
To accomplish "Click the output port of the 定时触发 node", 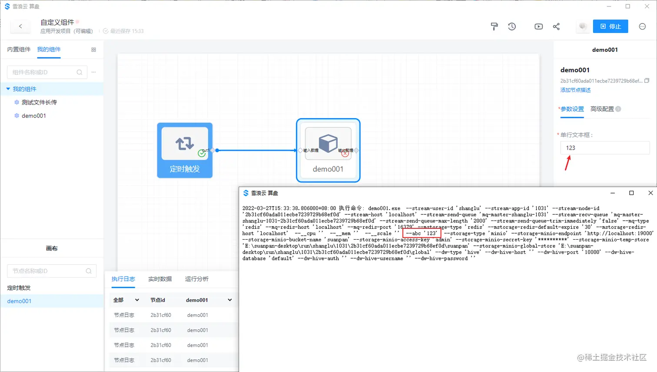I will tap(212, 151).
